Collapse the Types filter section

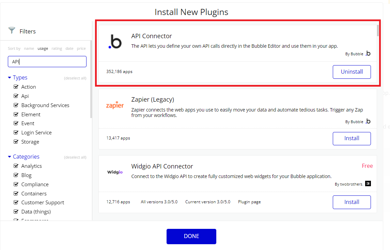click(18, 77)
